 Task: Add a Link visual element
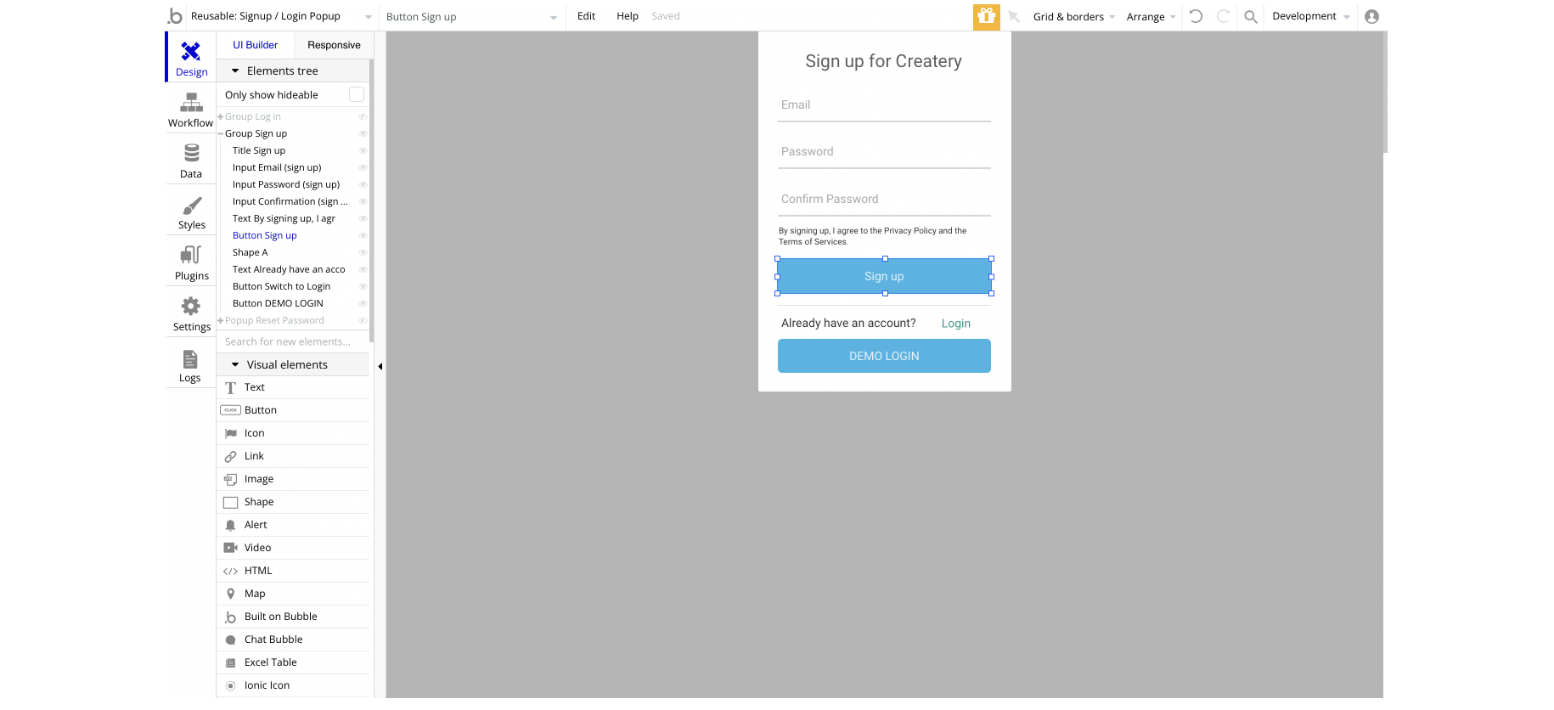point(294,456)
